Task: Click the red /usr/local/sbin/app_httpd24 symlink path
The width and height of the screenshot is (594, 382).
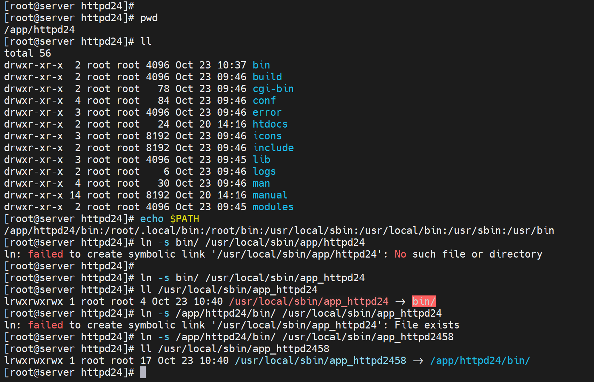Action: [x=308, y=301]
